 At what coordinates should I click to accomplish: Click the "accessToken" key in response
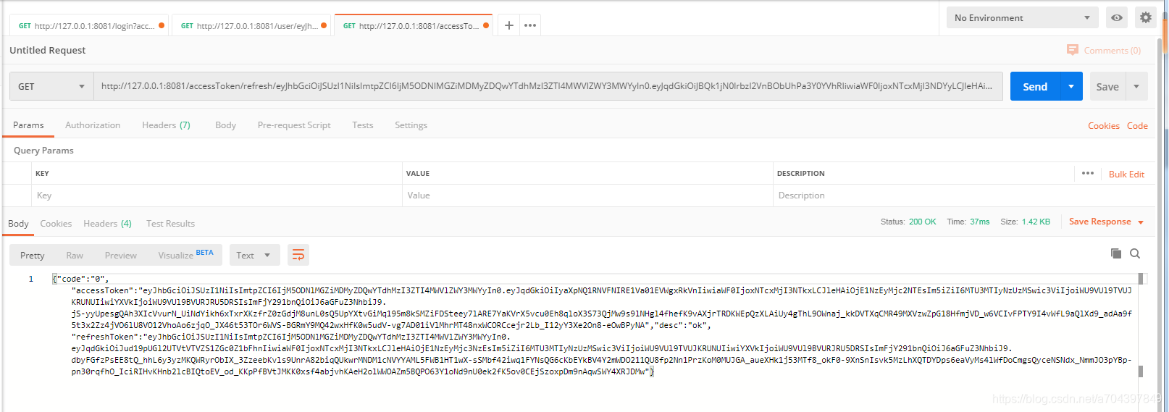[101, 290]
